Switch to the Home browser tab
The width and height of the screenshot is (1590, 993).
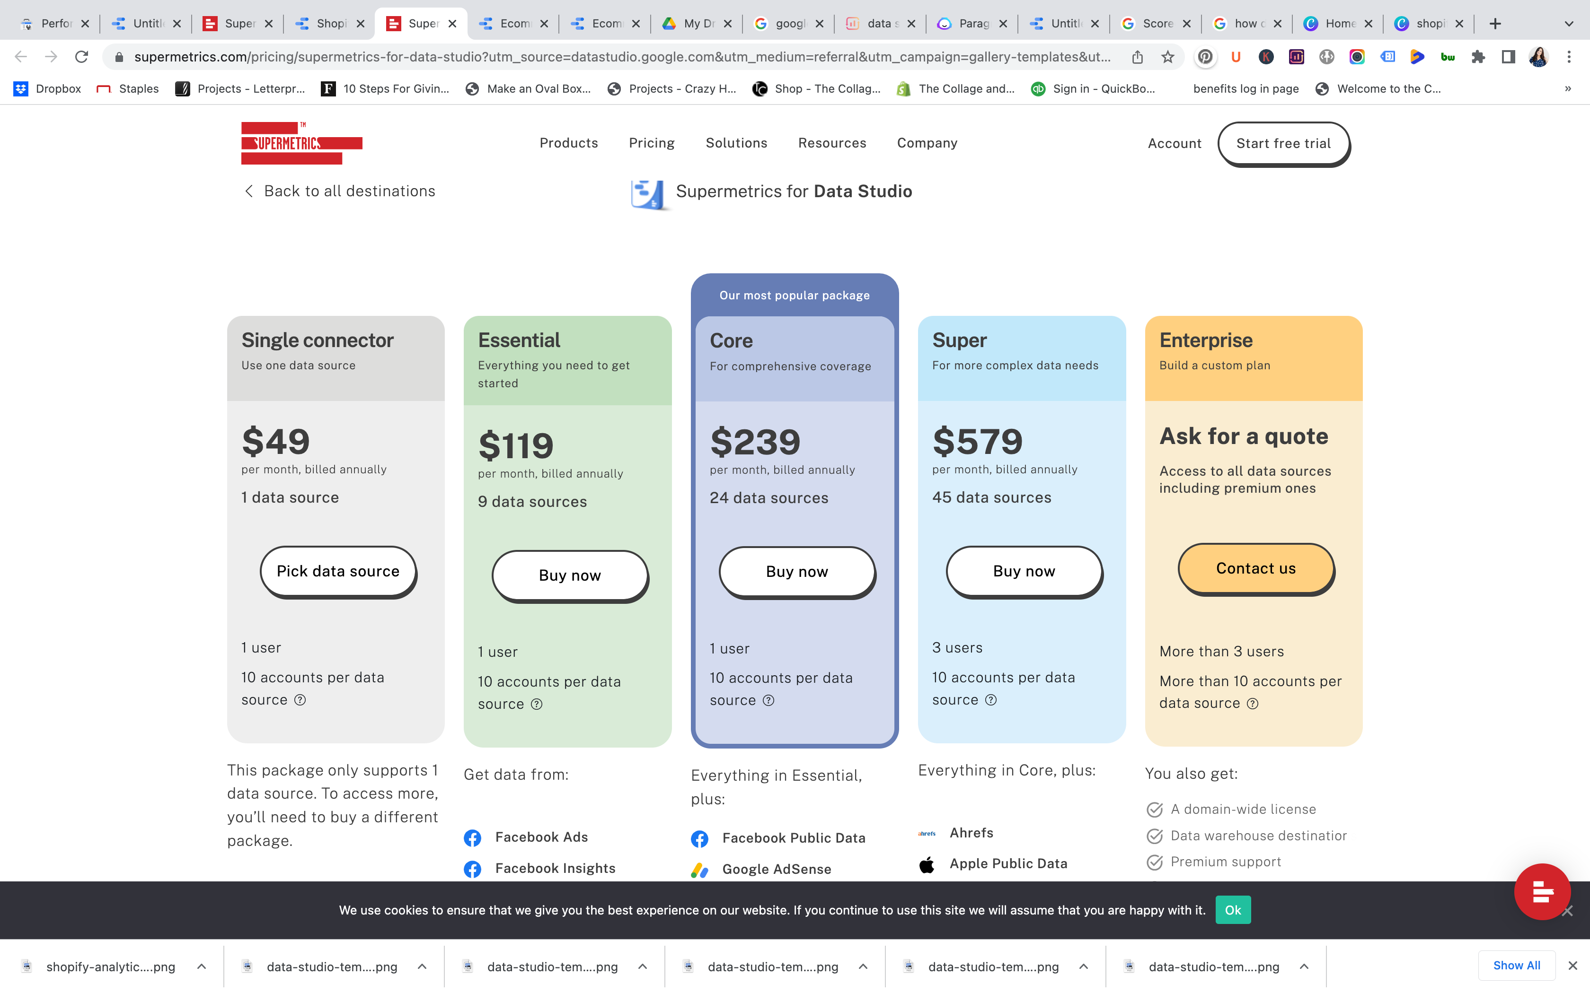1338,24
